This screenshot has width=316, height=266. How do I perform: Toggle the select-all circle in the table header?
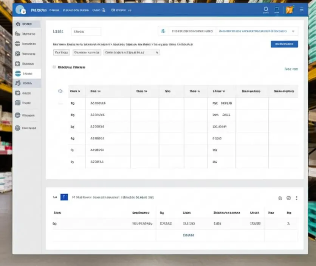pyautogui.click(x=60, y=91)
